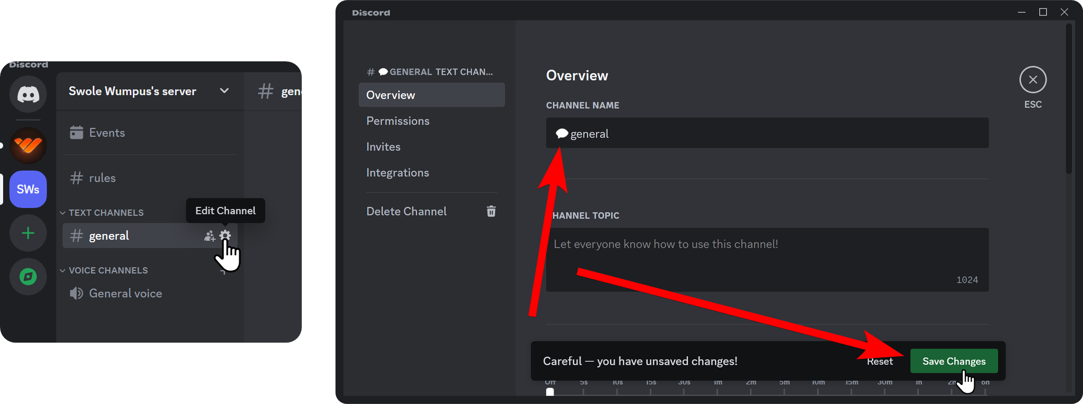Viewport: 1083px width, 404px height.
Task: Collapse the VOICE CHANNELS category
Action: click(104, 270)
